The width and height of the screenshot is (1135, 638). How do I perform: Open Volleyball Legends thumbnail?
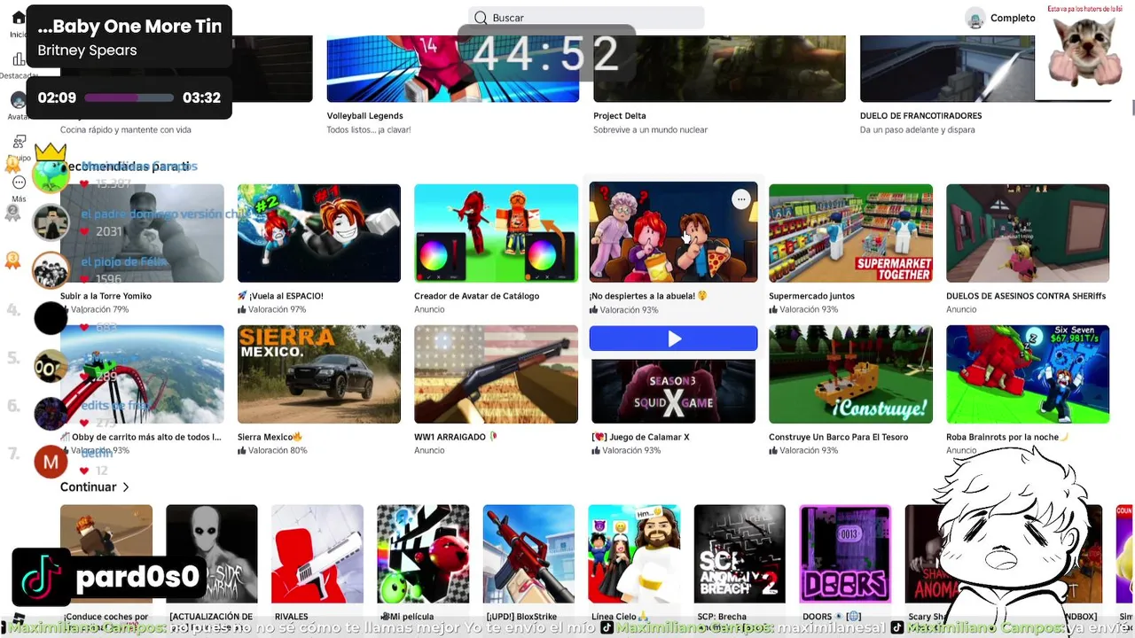click(452, 68)
